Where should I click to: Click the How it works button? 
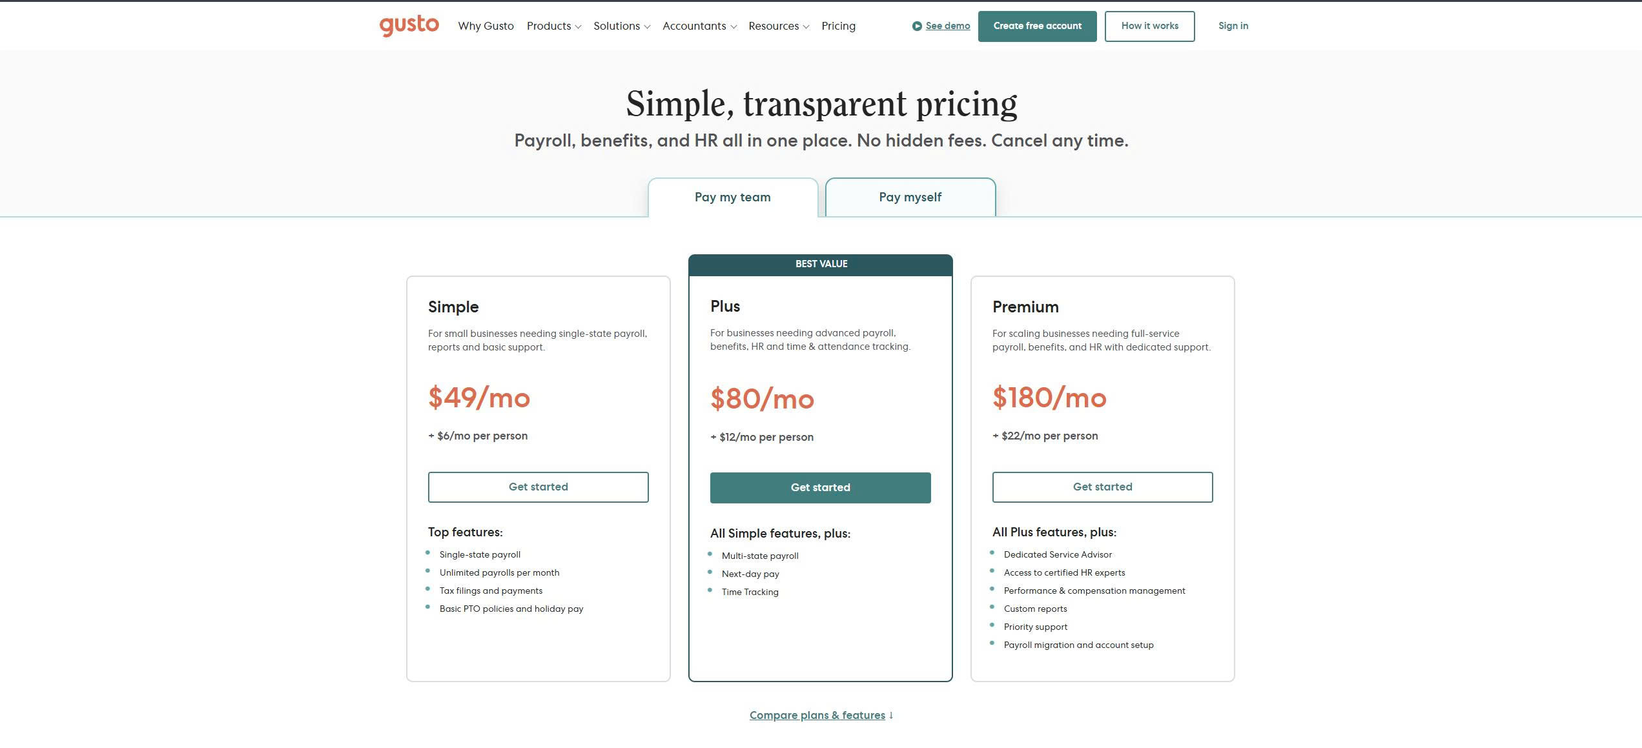tap(1149, 26)
